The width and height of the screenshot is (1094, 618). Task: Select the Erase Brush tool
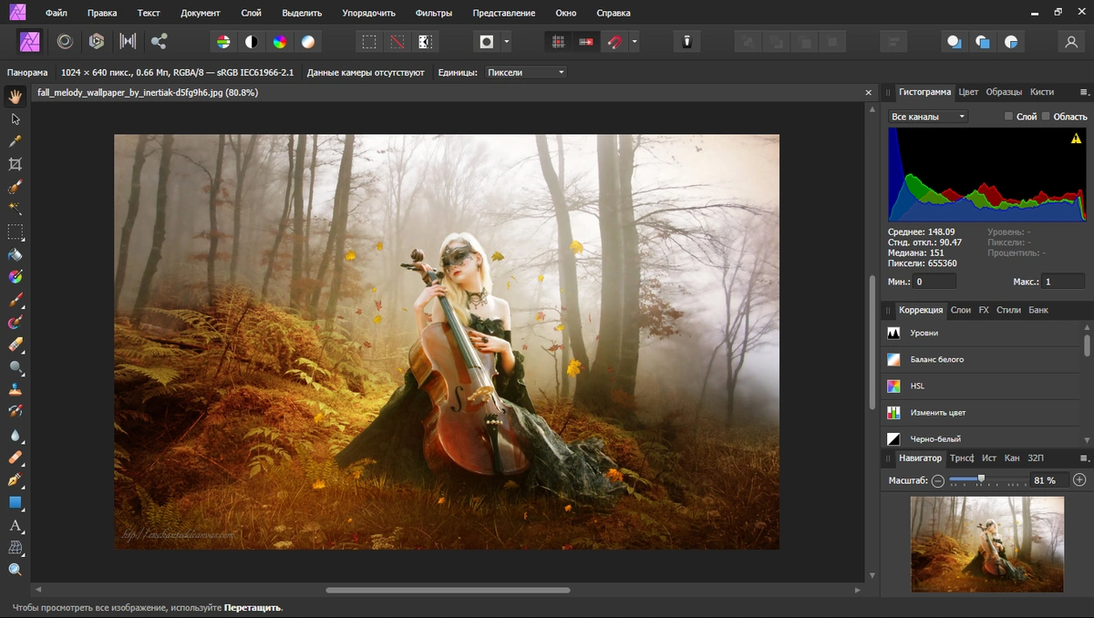[x=15, y=345]
